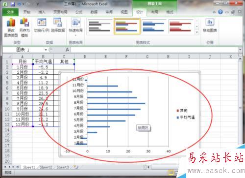Image resolution: width=245 pixels, height=178 pixels.
Task: Click into the formula bar field
Action: coord(154,50)
